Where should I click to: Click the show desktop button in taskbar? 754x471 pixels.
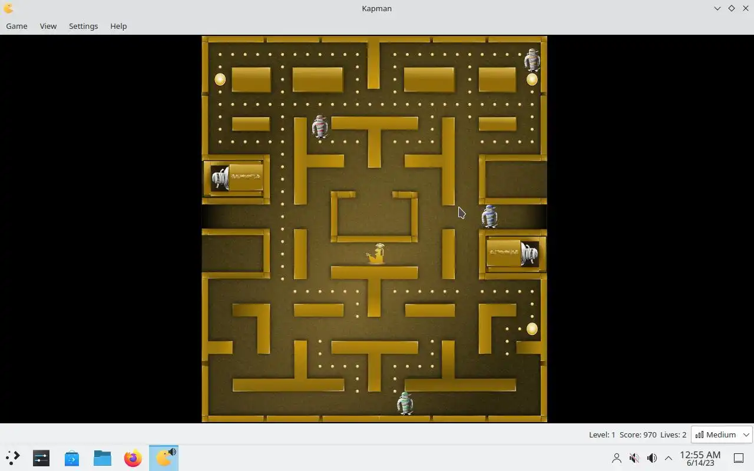coord(738,458)
